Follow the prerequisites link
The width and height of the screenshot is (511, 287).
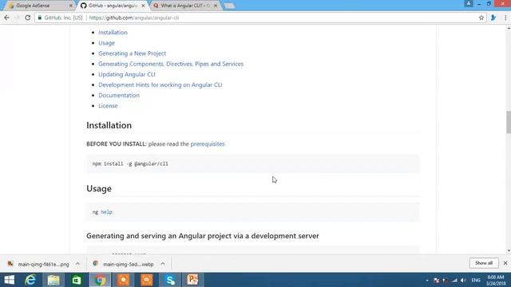click(208, 143)
